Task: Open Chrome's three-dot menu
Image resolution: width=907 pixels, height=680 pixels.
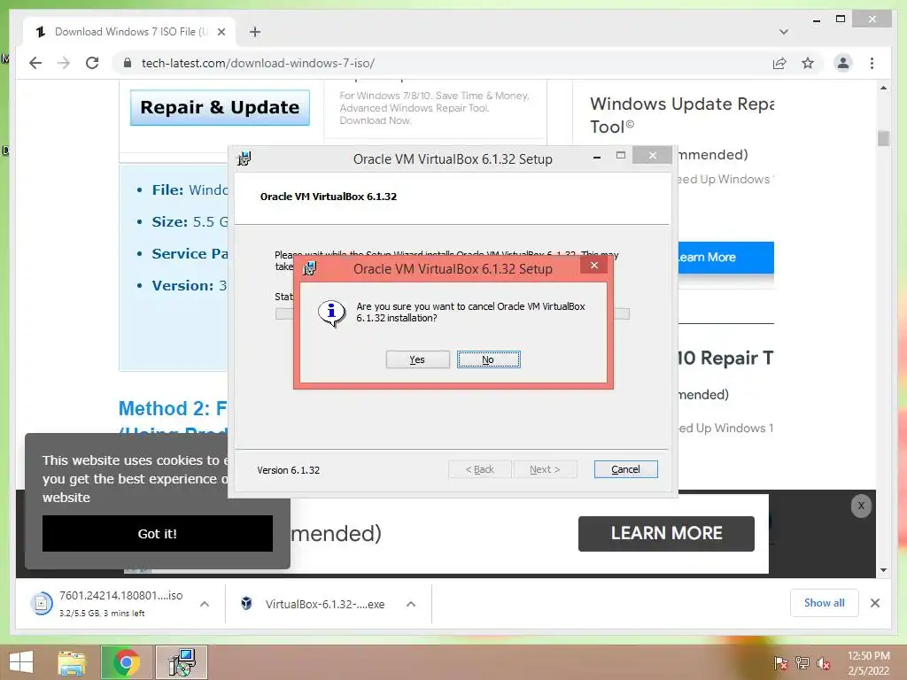Action: [872, 63]
